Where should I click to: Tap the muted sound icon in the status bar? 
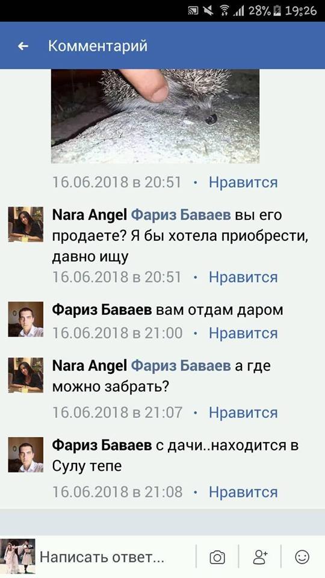point(209,11)
